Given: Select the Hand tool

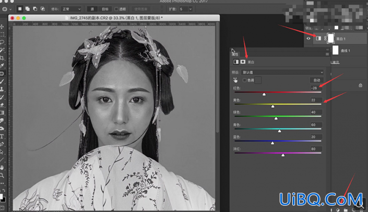Looking at the screenshot, I should click(2, 168).
